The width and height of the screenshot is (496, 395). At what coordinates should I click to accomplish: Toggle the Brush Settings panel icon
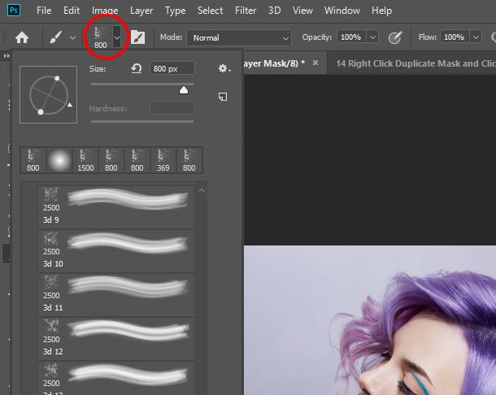(138, 37)
